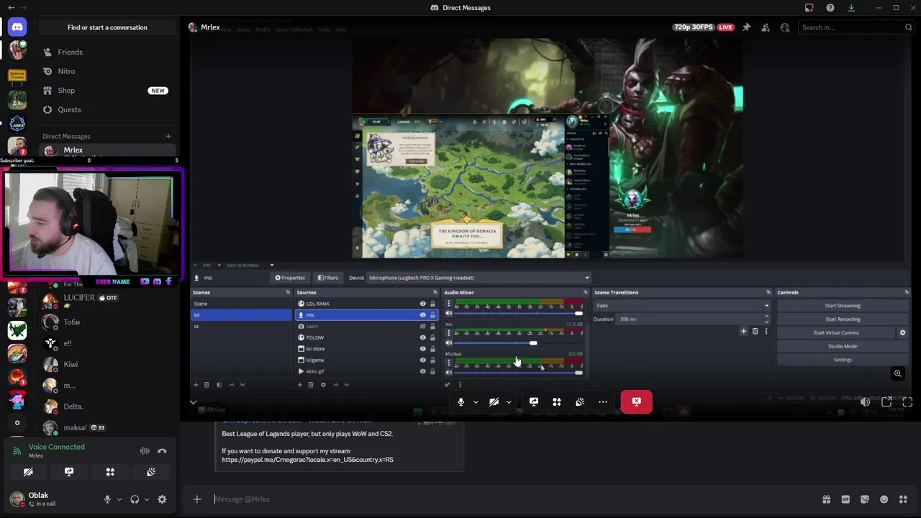921x518 pixels.
Task: Collapse call view with bottom-left chevron
Action: point(193,403)
